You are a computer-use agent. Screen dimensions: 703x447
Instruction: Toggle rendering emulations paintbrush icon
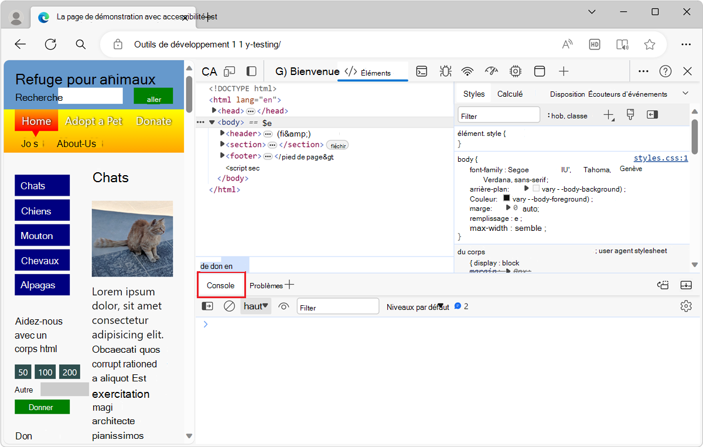pos(630,115)
